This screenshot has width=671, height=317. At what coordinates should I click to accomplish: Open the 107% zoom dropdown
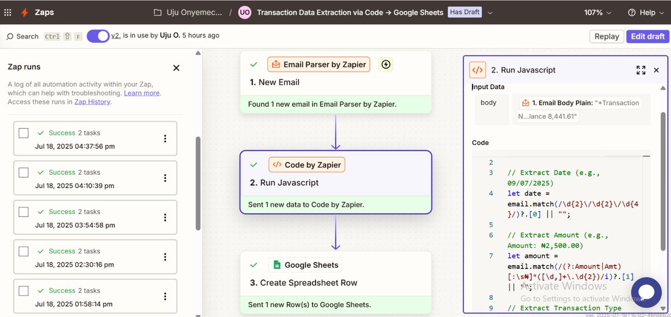[598, 12]
